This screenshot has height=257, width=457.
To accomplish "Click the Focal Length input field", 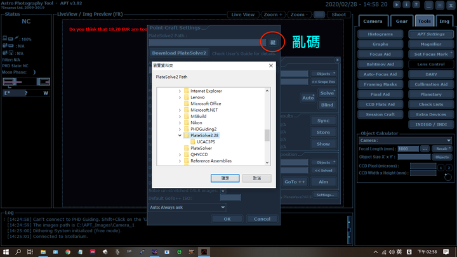I will [x=408, y=149].
